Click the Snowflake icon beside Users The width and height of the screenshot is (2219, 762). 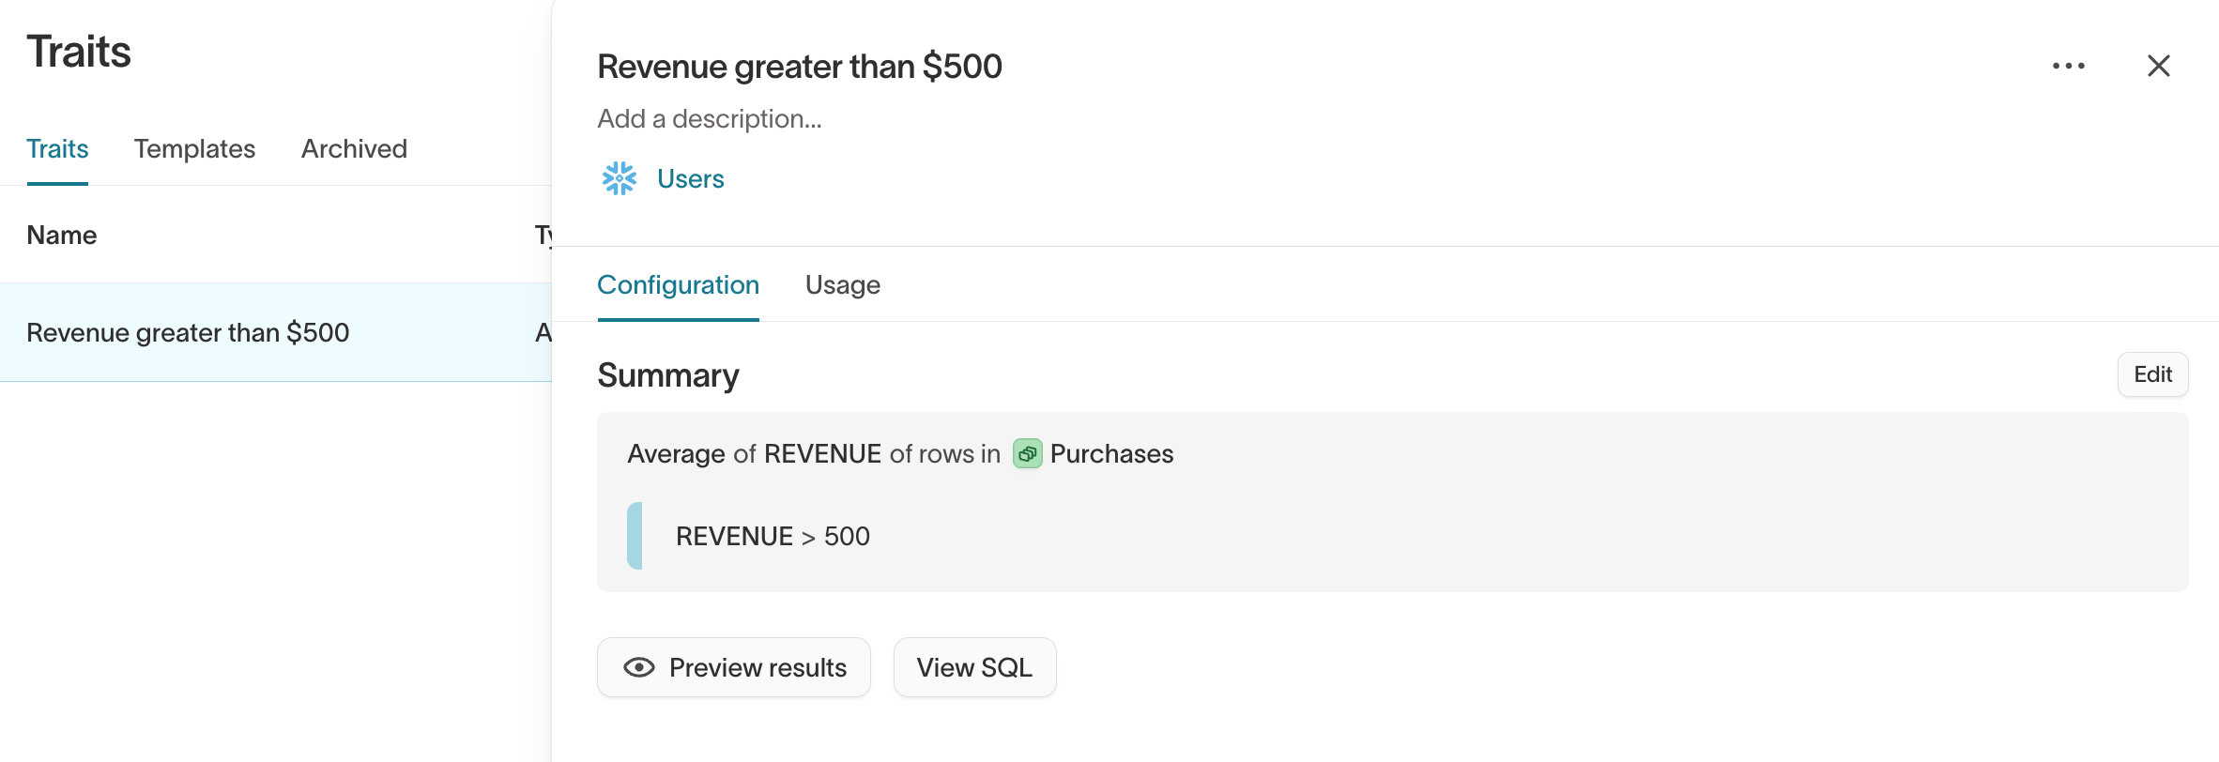620,178
